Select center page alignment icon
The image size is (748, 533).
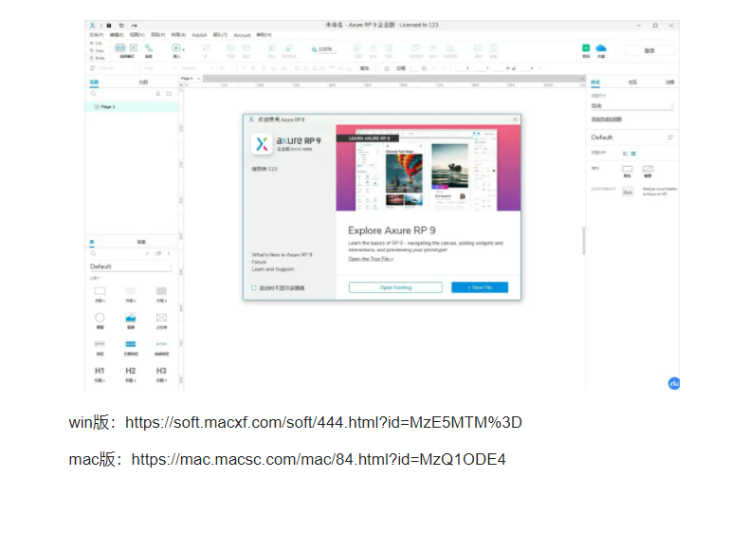[633, 154]
